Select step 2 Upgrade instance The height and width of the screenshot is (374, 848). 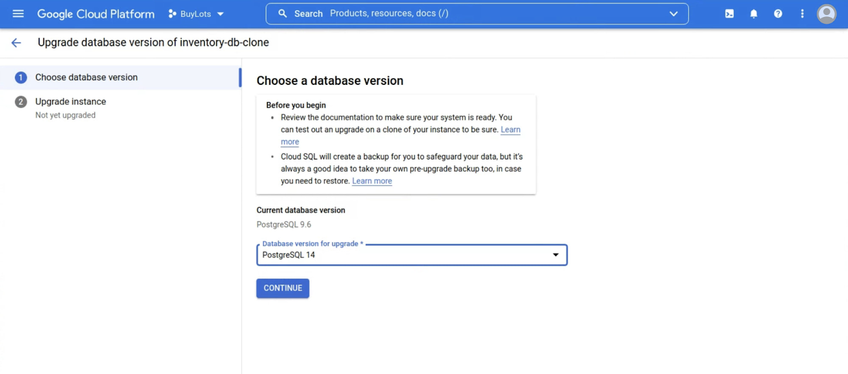coord(70,101)
